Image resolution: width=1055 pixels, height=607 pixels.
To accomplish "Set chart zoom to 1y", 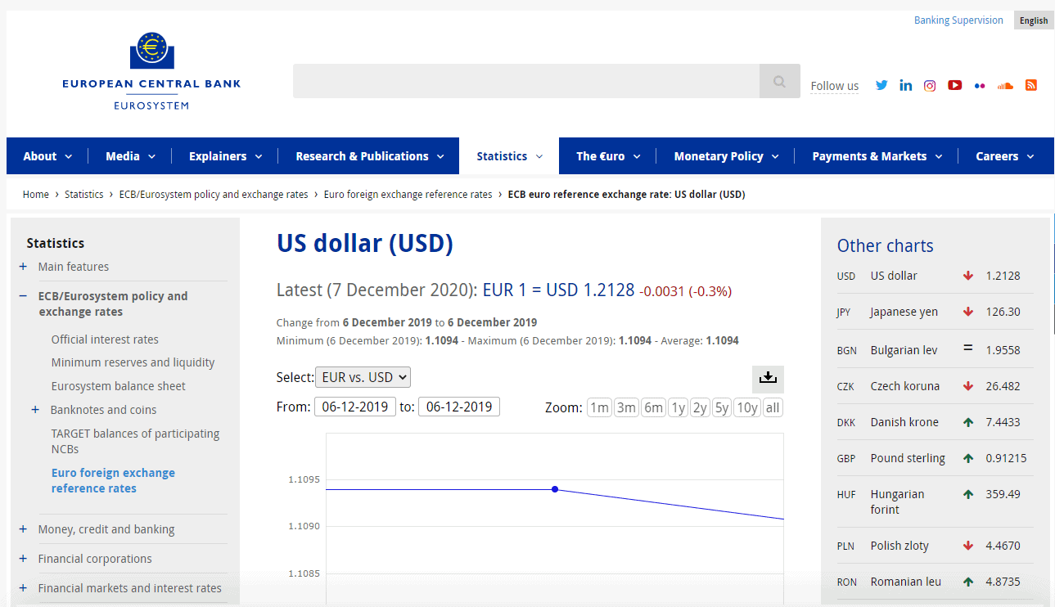I will coord(678,407).
